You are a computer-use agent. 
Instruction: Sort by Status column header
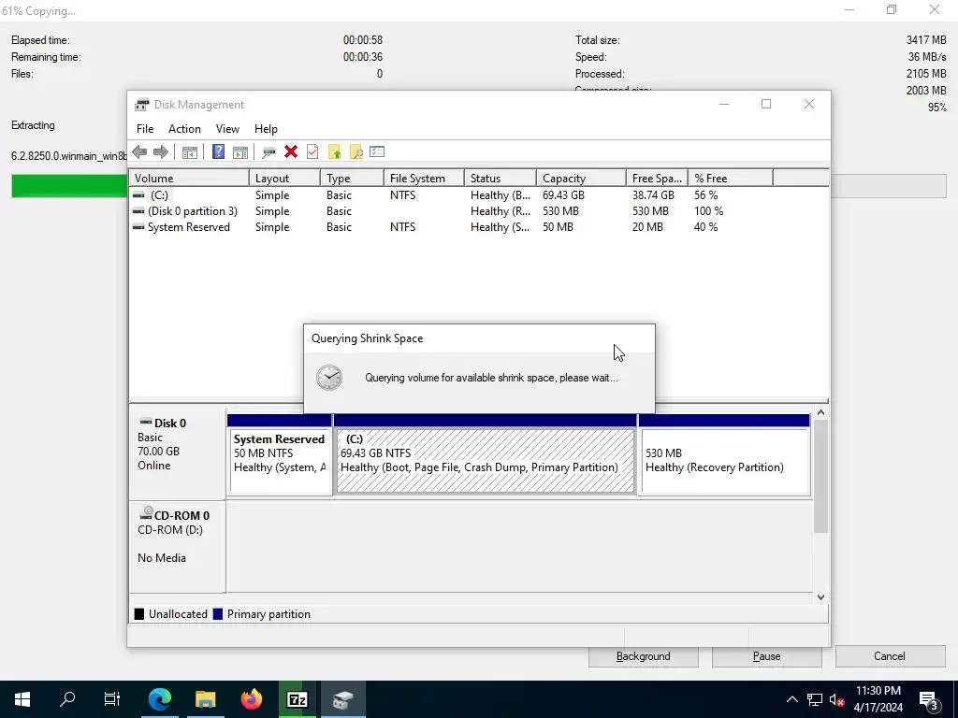pyautogui.click(x=501, y=179)
